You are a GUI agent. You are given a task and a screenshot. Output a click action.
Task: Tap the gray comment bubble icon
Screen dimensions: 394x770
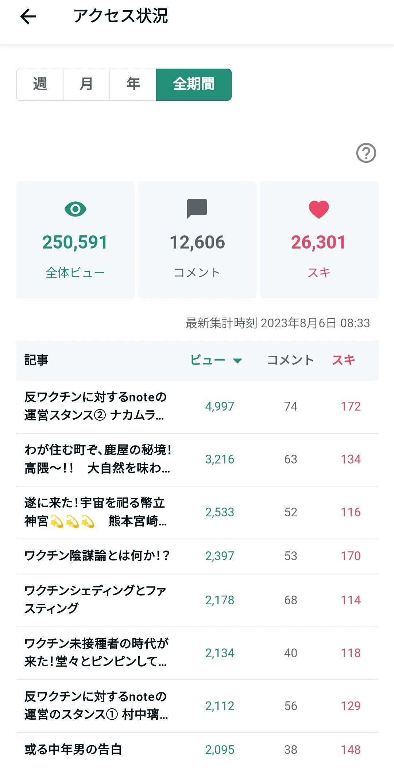tap(197, 209)
